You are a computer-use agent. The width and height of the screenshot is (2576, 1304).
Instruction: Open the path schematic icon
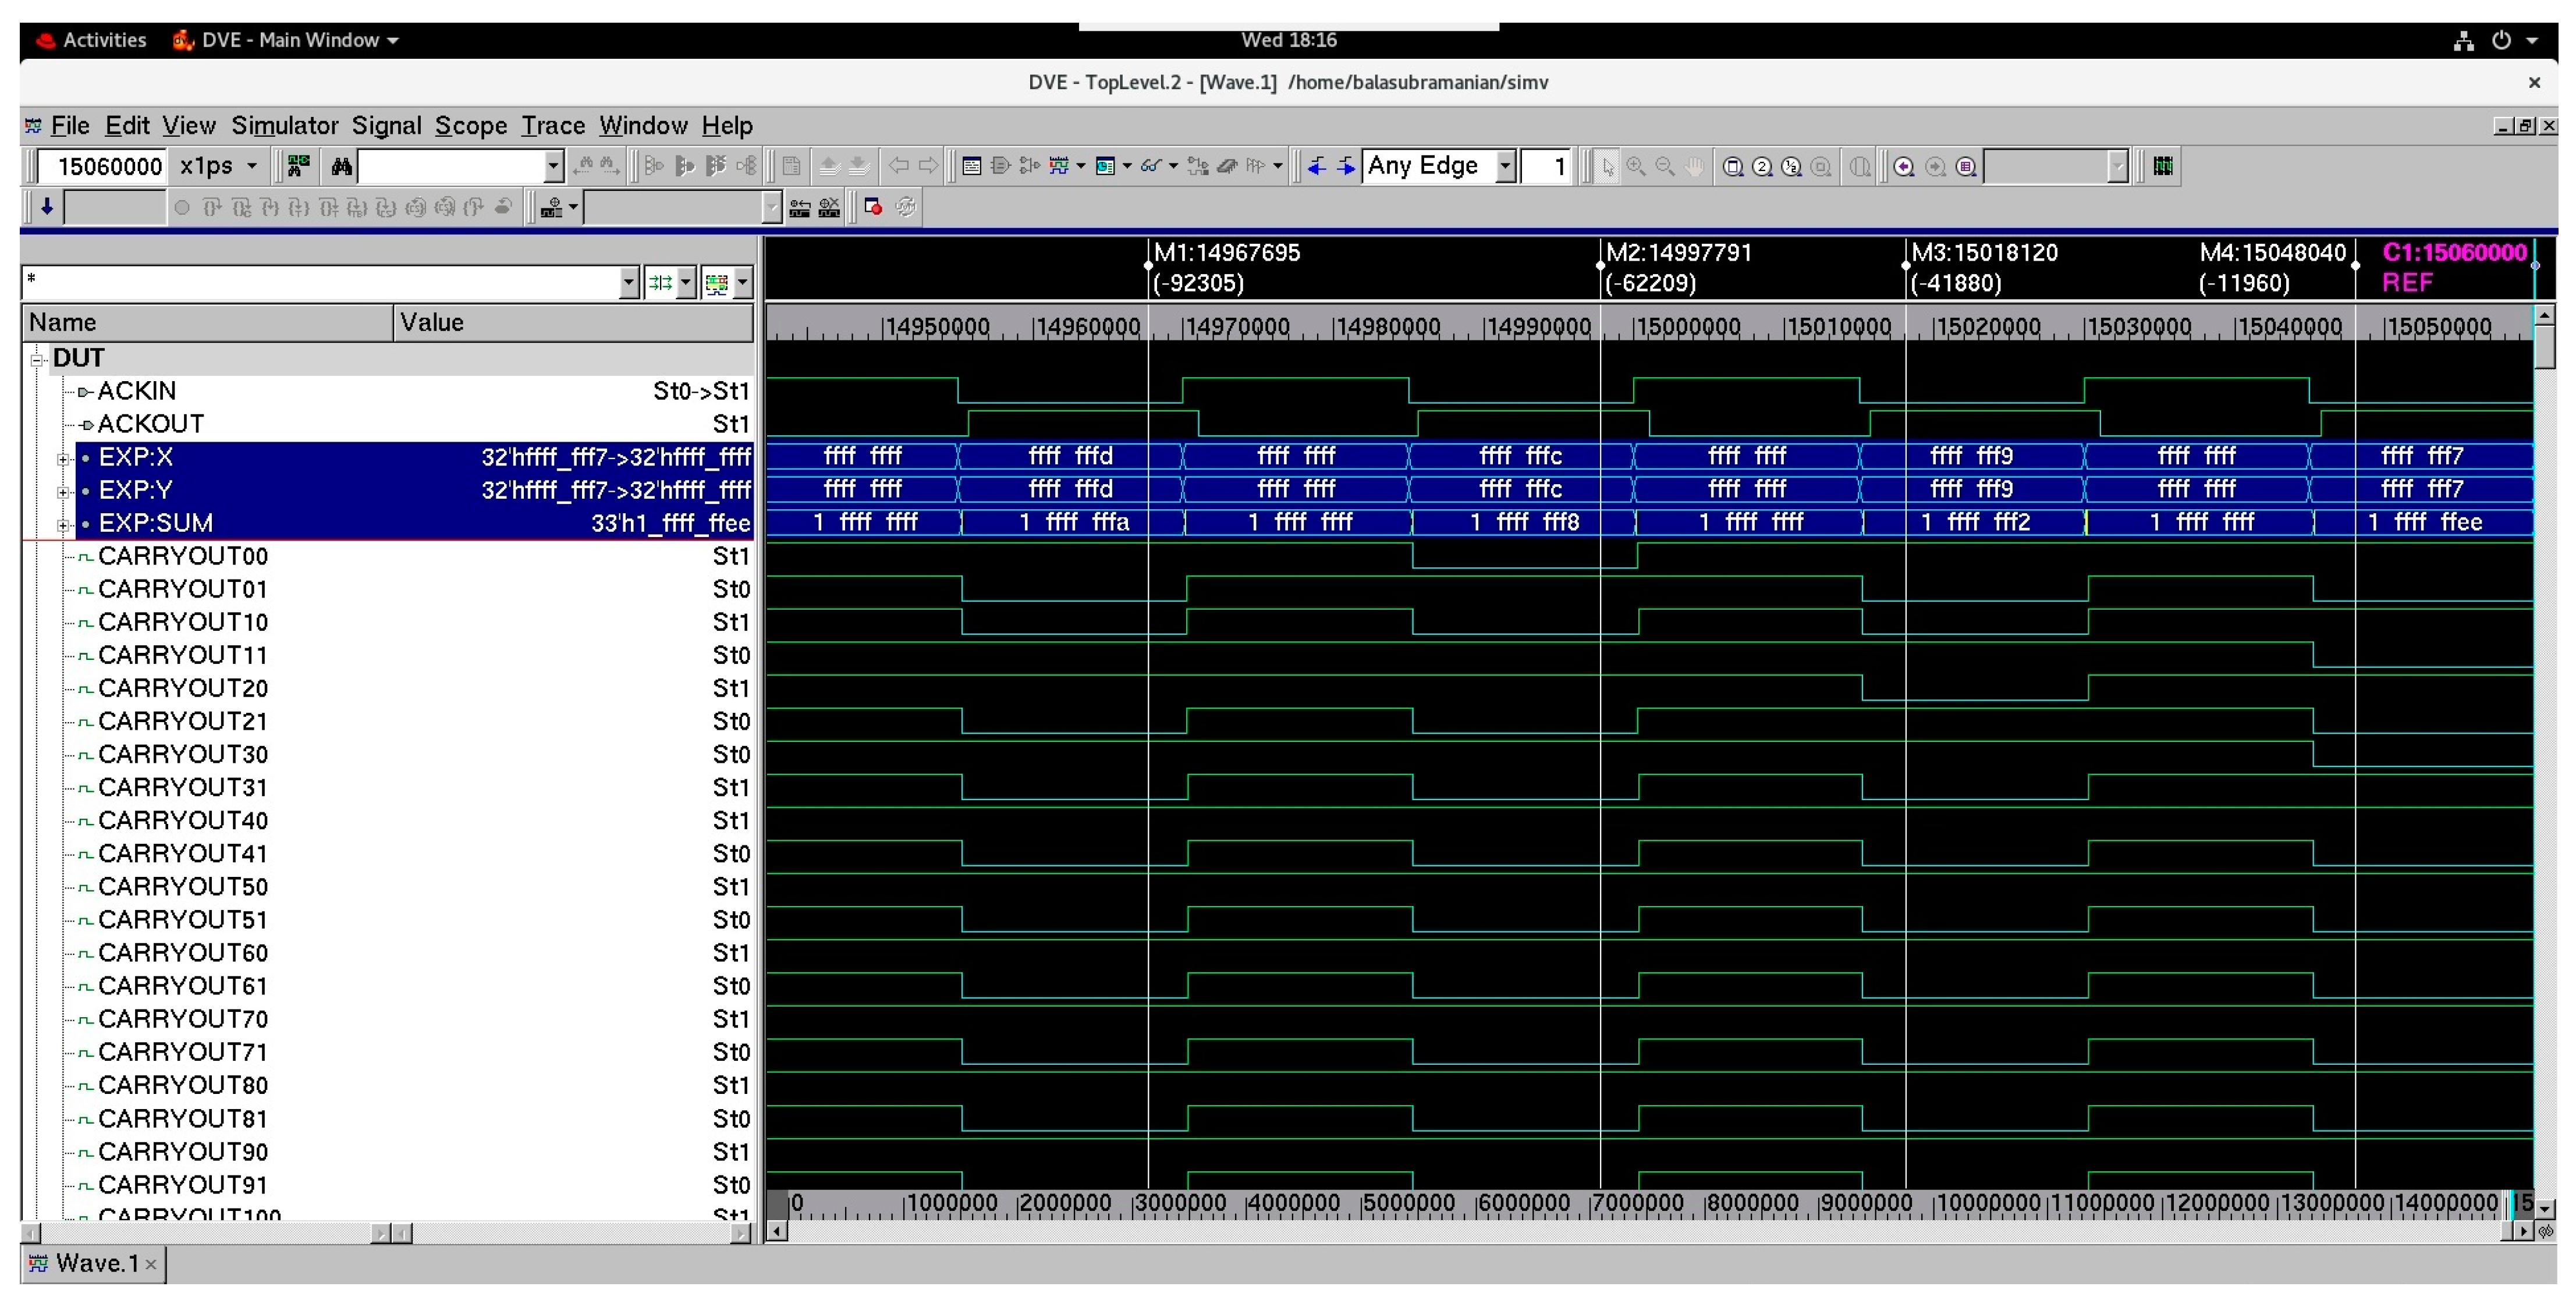click(1030, 166)
